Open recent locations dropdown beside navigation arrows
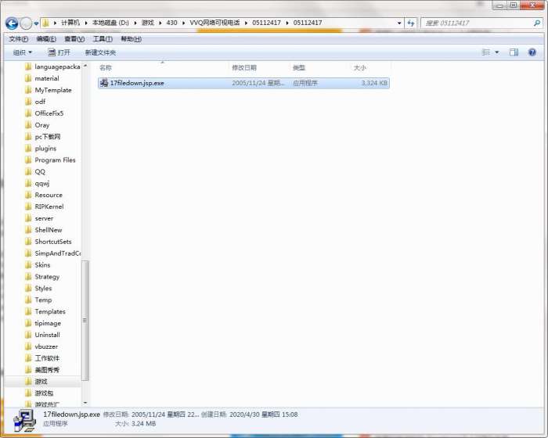 (x=36, y=23)
